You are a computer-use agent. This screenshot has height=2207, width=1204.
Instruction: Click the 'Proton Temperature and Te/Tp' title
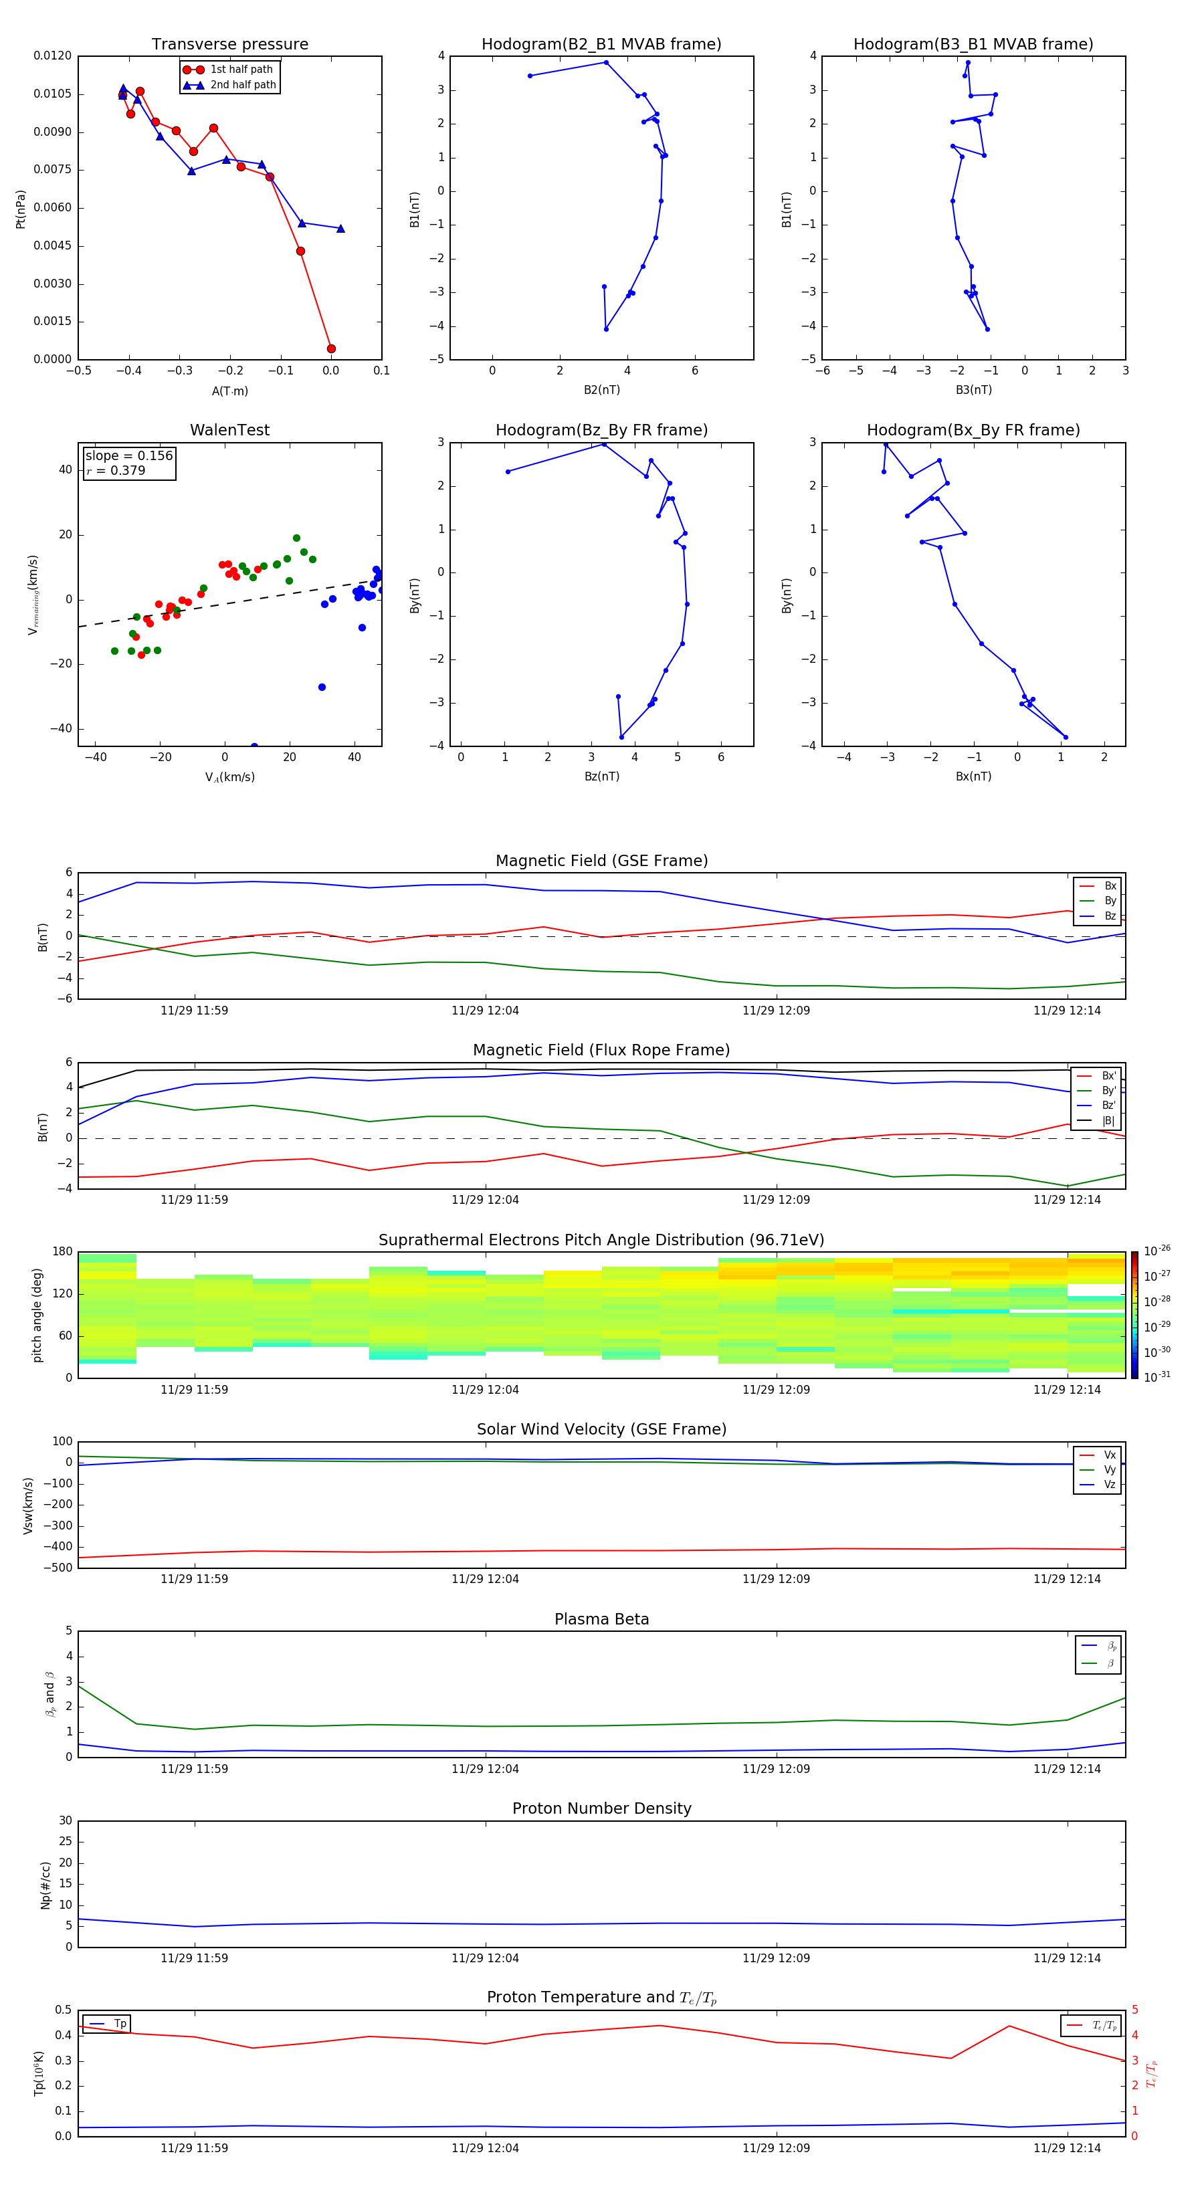pyautogui.click(x=601, y=1997)
